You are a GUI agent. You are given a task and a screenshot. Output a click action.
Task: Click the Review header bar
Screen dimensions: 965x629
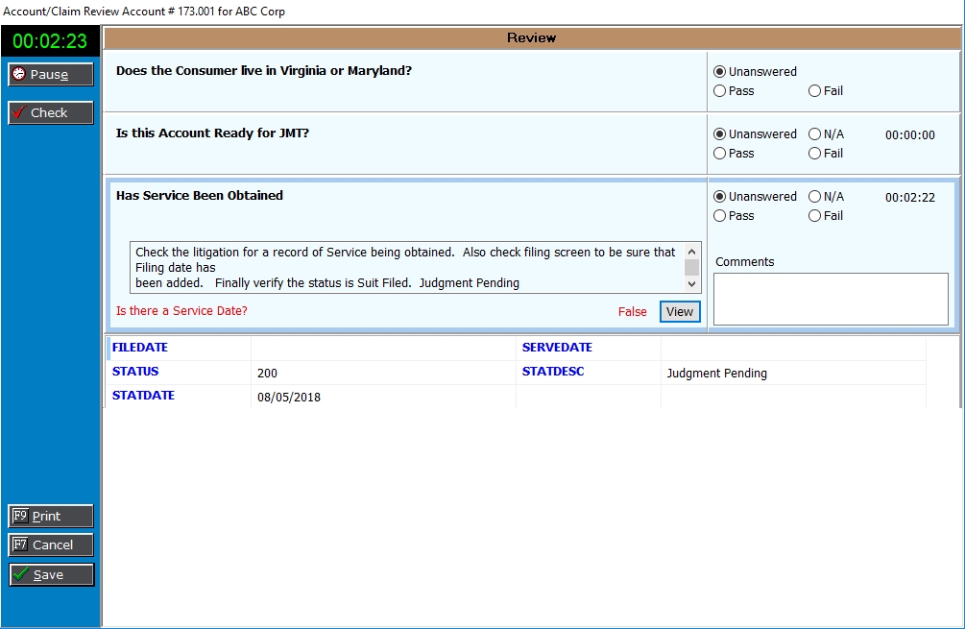[x=531, y=38]
